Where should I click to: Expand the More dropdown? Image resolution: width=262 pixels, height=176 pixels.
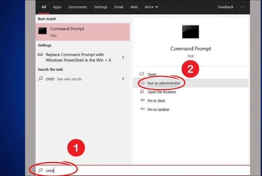(x=151, y=7)
